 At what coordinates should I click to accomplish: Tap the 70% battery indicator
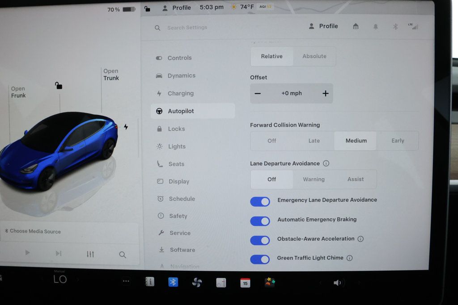pyautogui.click(x=121, y=10)
